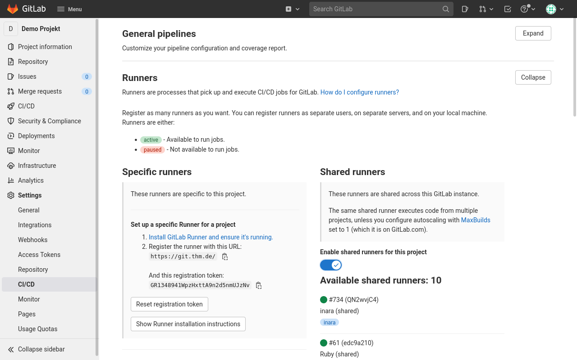Click the Infrastructure cloud icon
The height and width of the screenshot is (360, 577).
[x=11, y=166]
